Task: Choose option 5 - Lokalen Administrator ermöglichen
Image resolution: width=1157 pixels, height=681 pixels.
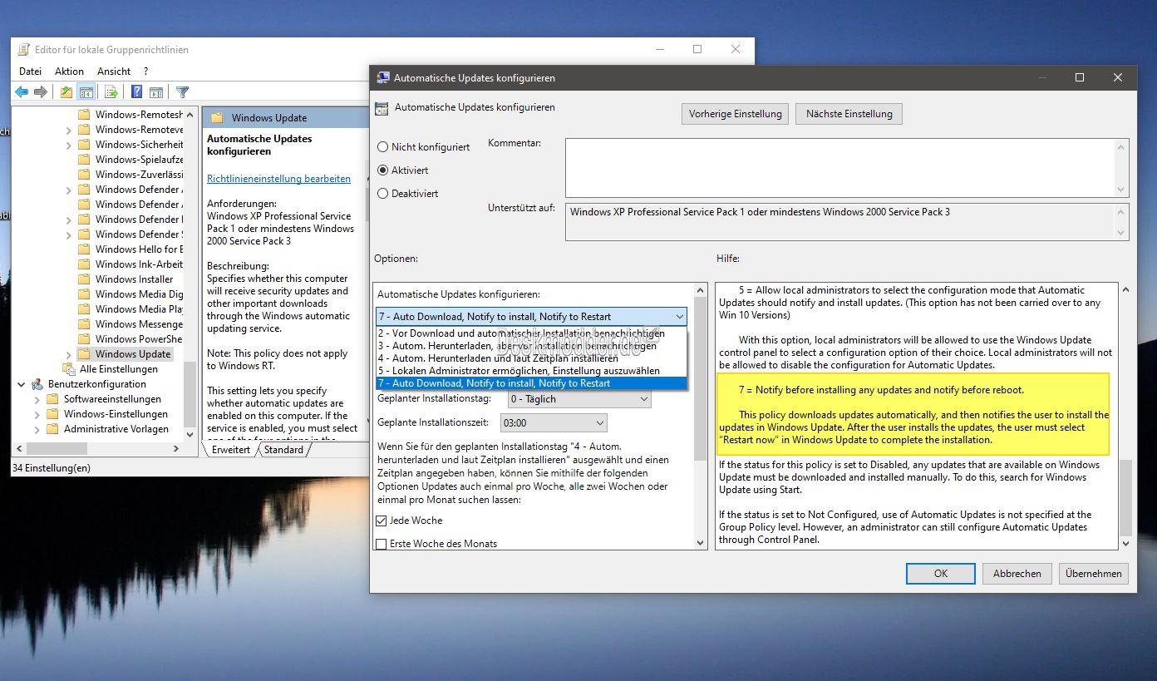Action: [x=532, y=371]
